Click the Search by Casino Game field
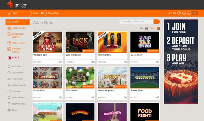 (136, 22)
